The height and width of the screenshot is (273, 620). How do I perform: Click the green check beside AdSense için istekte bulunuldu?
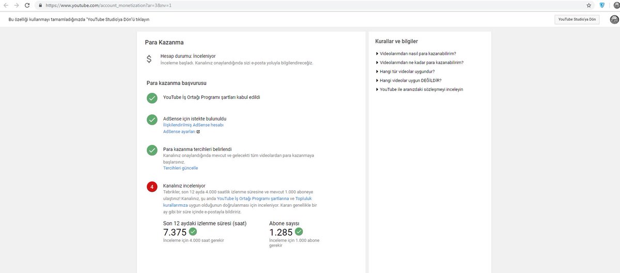click(x=152, y=120)
